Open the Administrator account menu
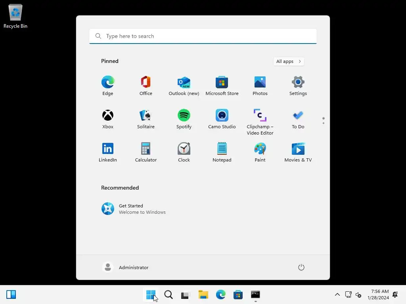Image resolution: width=406 pixels, height=304 pixels. coord(126,267)
